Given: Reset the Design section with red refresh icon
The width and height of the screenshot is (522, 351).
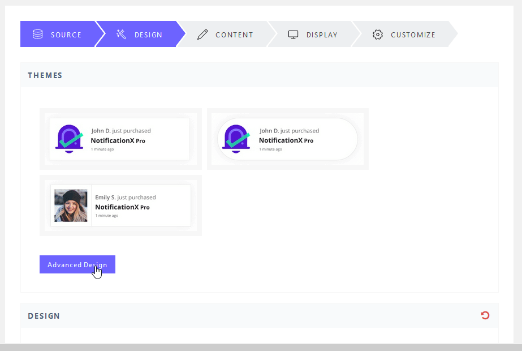Looking at the screenshot, I should (485, 315).
